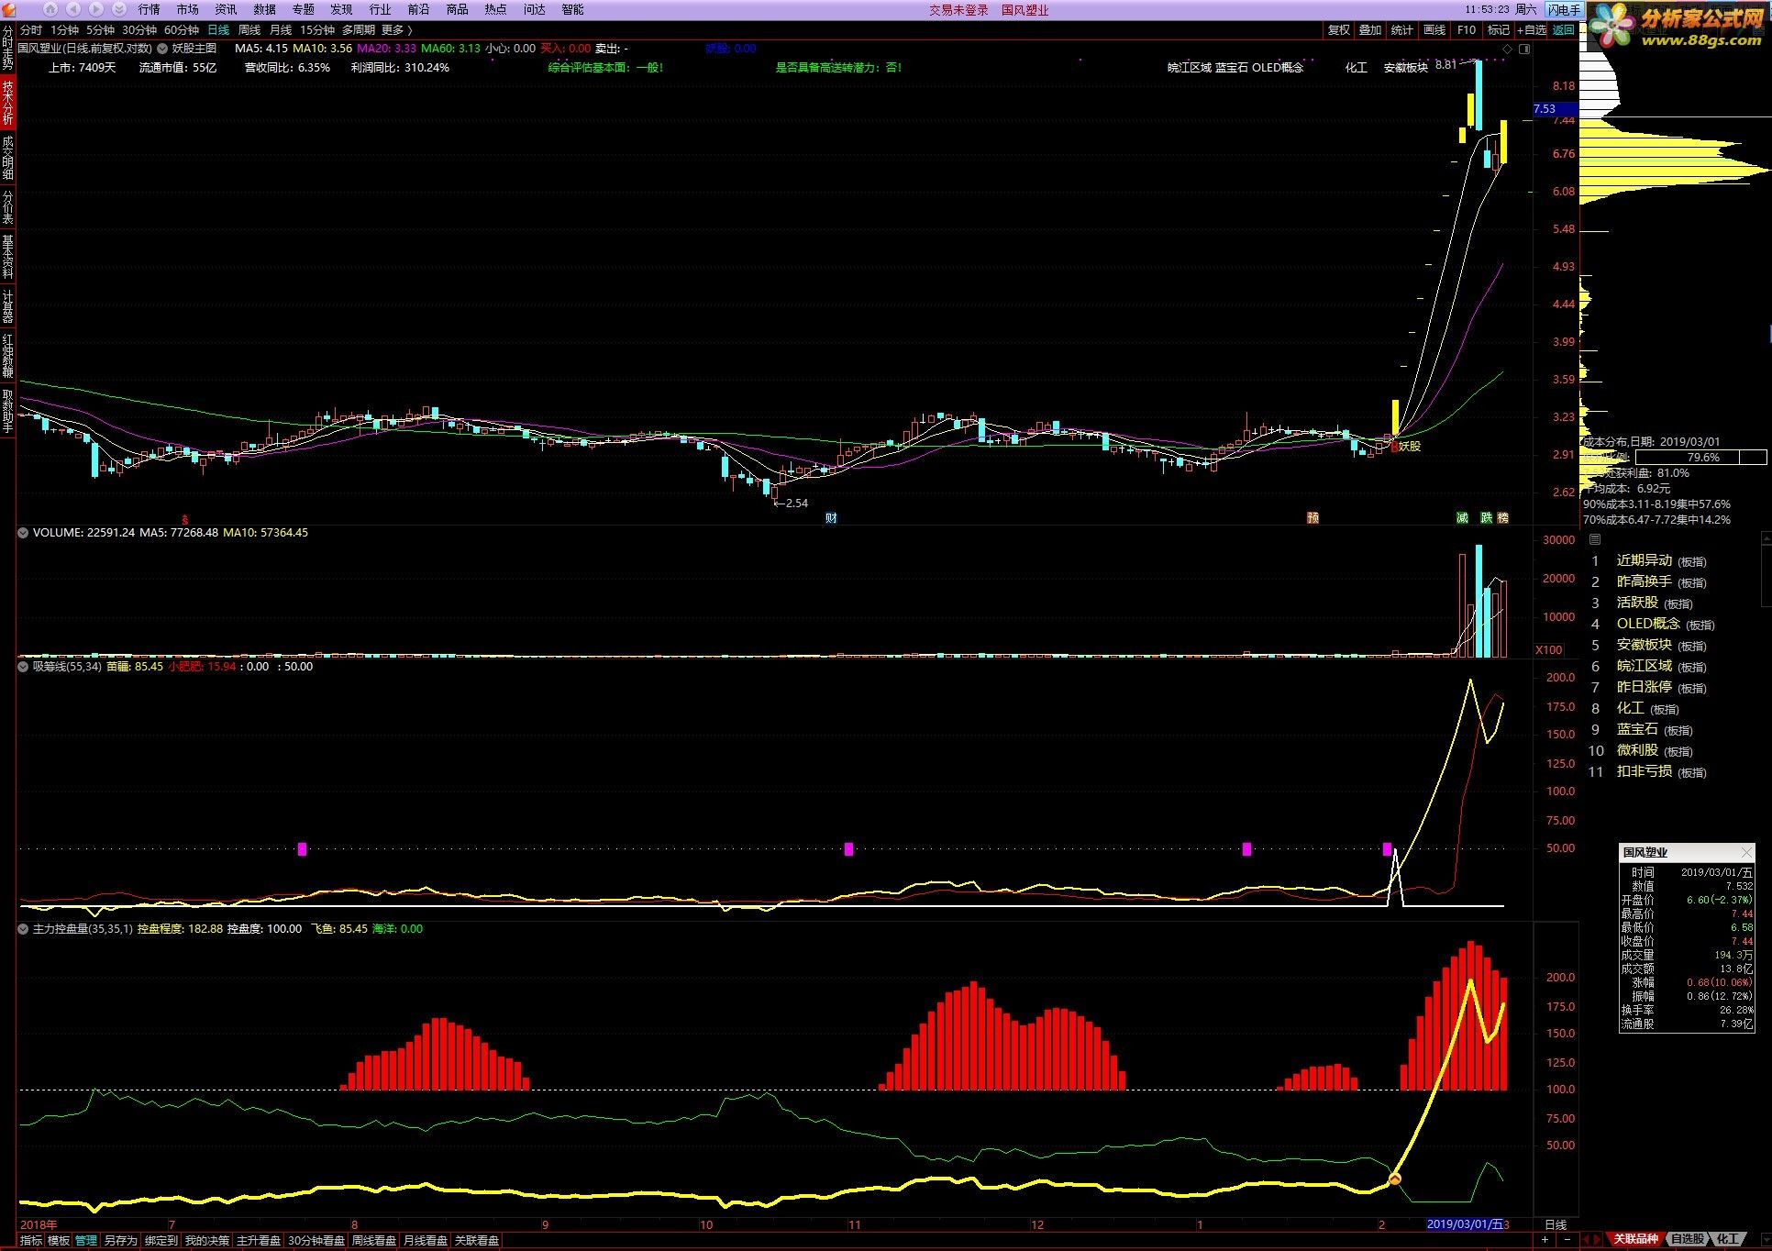Open the 扣非亏损 sector entry
The height and width of the screenshot is (1251, 1772).
click(x=1661, y=771)
